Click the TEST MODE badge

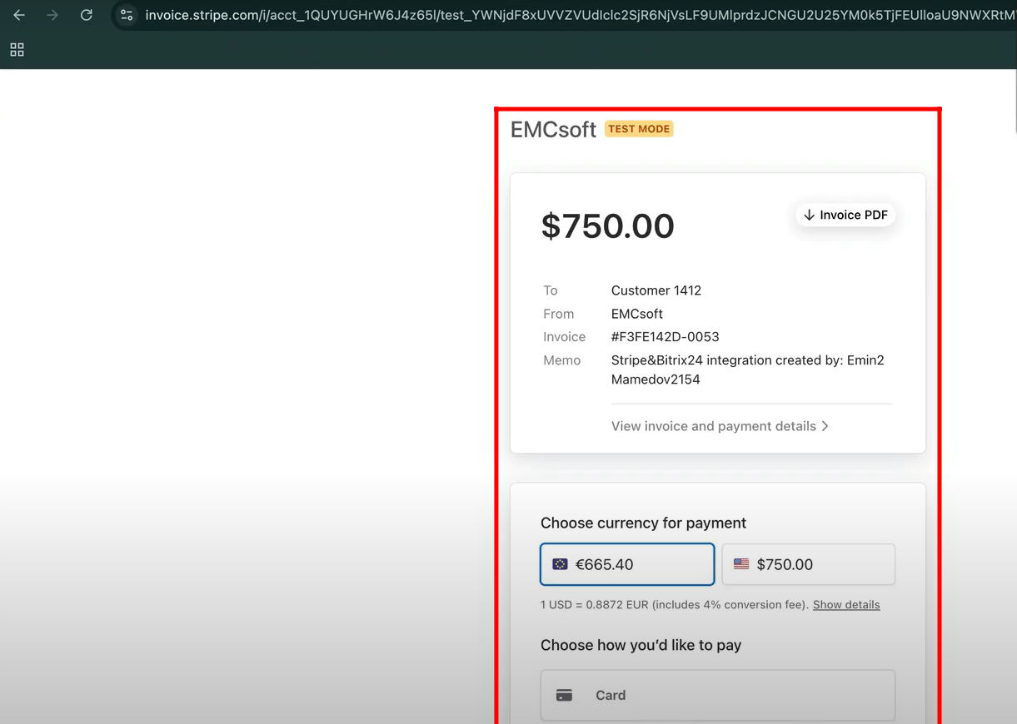point(639,129)
